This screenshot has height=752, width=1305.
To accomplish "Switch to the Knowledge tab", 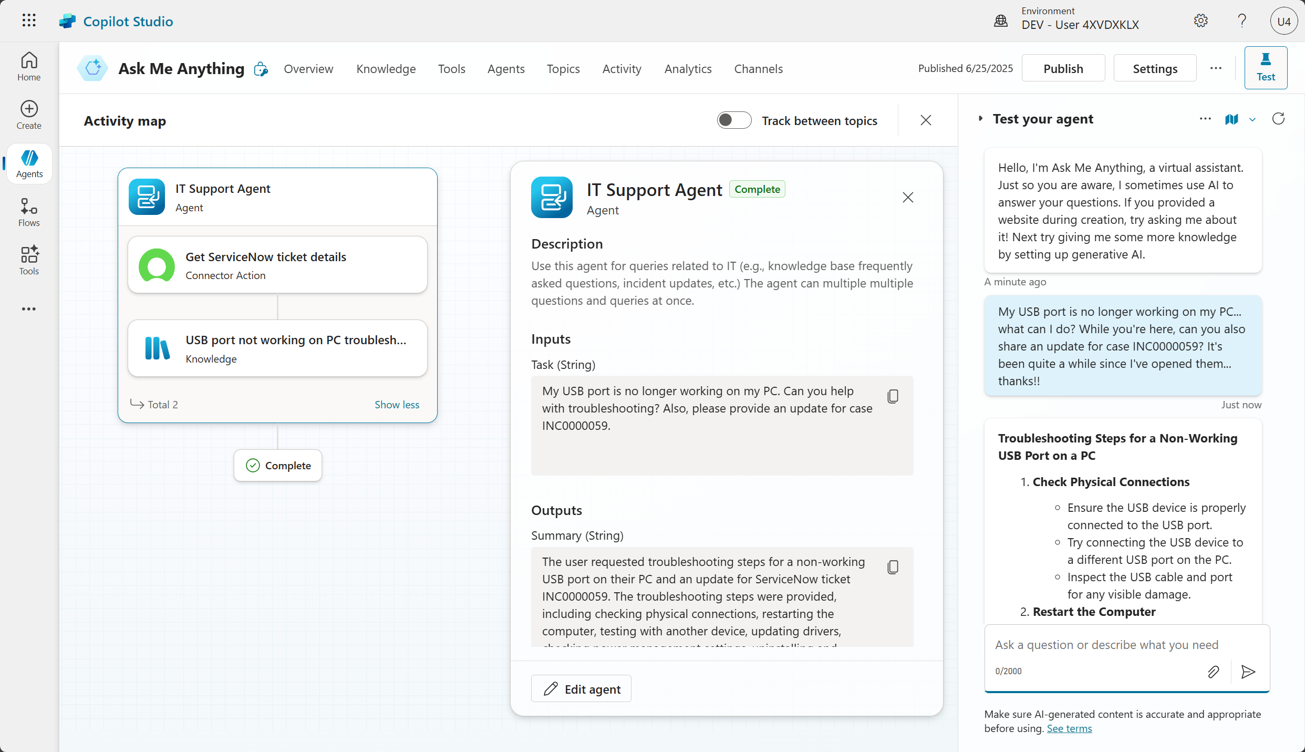I will point(386,69).
